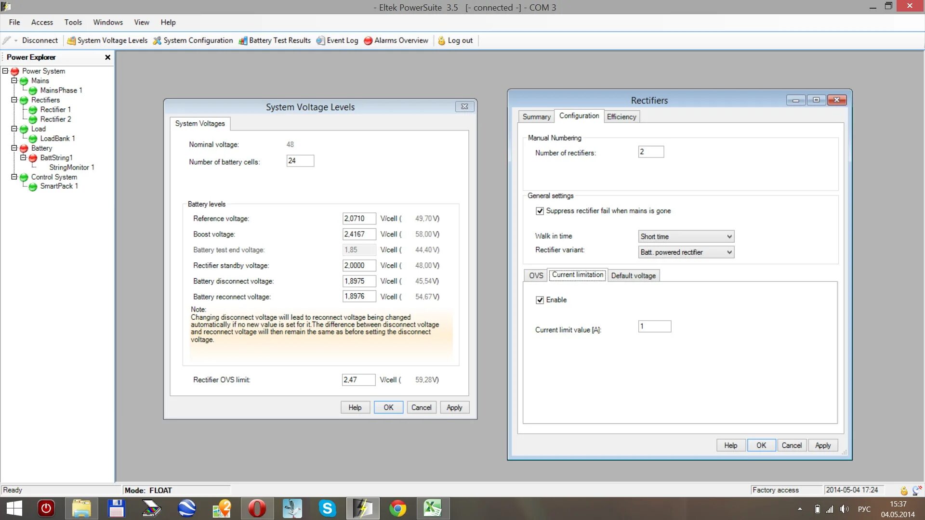Image resolution: width=925 pixels, height=520 pixels.
Task: Collapse the Mains tree branch
Action: (14, 80)
